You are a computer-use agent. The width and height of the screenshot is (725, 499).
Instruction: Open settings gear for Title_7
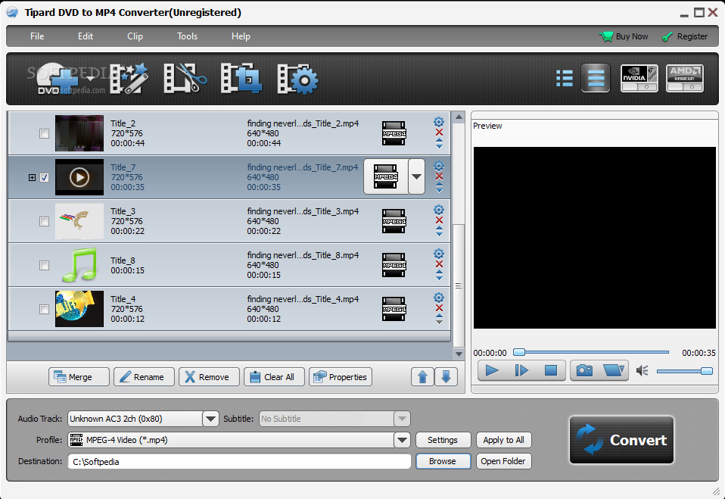click(439, 166)
